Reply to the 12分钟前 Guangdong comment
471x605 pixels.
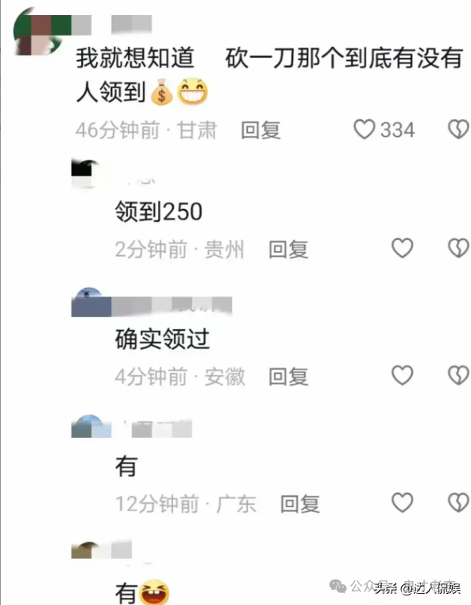[300, 504]
